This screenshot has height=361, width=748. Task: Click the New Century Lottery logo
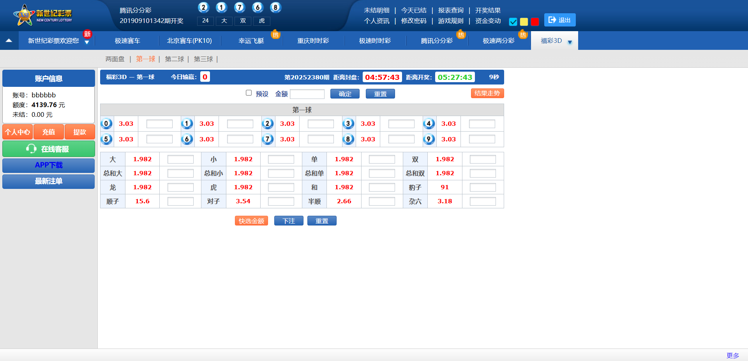pos(43,16)
